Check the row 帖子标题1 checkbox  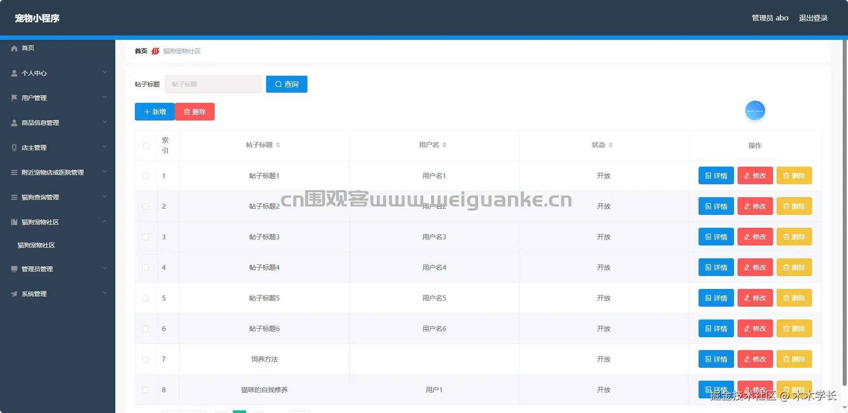[x=145, y=176]
